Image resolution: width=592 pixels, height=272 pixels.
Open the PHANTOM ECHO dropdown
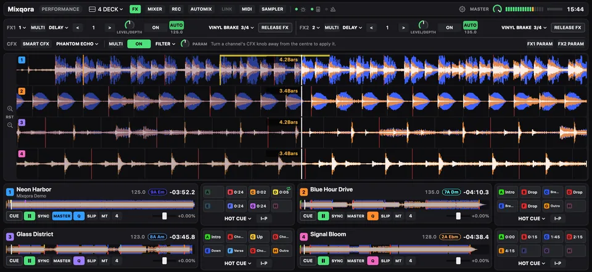[78, 44]
